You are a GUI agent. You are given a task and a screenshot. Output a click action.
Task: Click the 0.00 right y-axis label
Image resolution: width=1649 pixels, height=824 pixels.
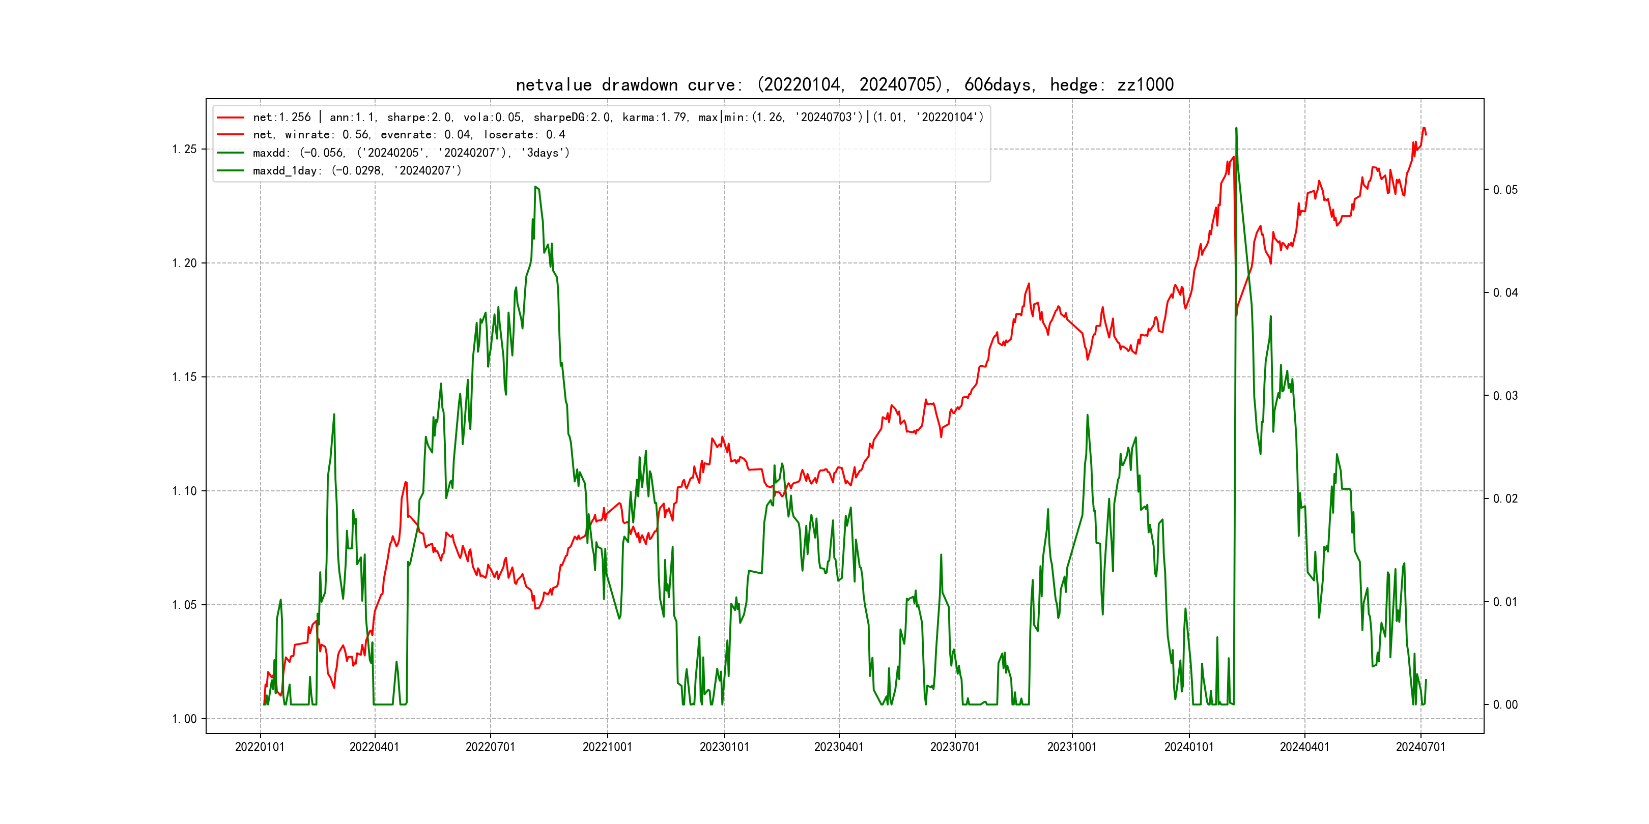1505,705
